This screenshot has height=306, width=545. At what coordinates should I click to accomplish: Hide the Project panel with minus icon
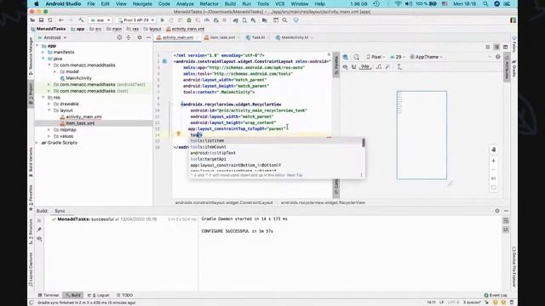(148, 37)
